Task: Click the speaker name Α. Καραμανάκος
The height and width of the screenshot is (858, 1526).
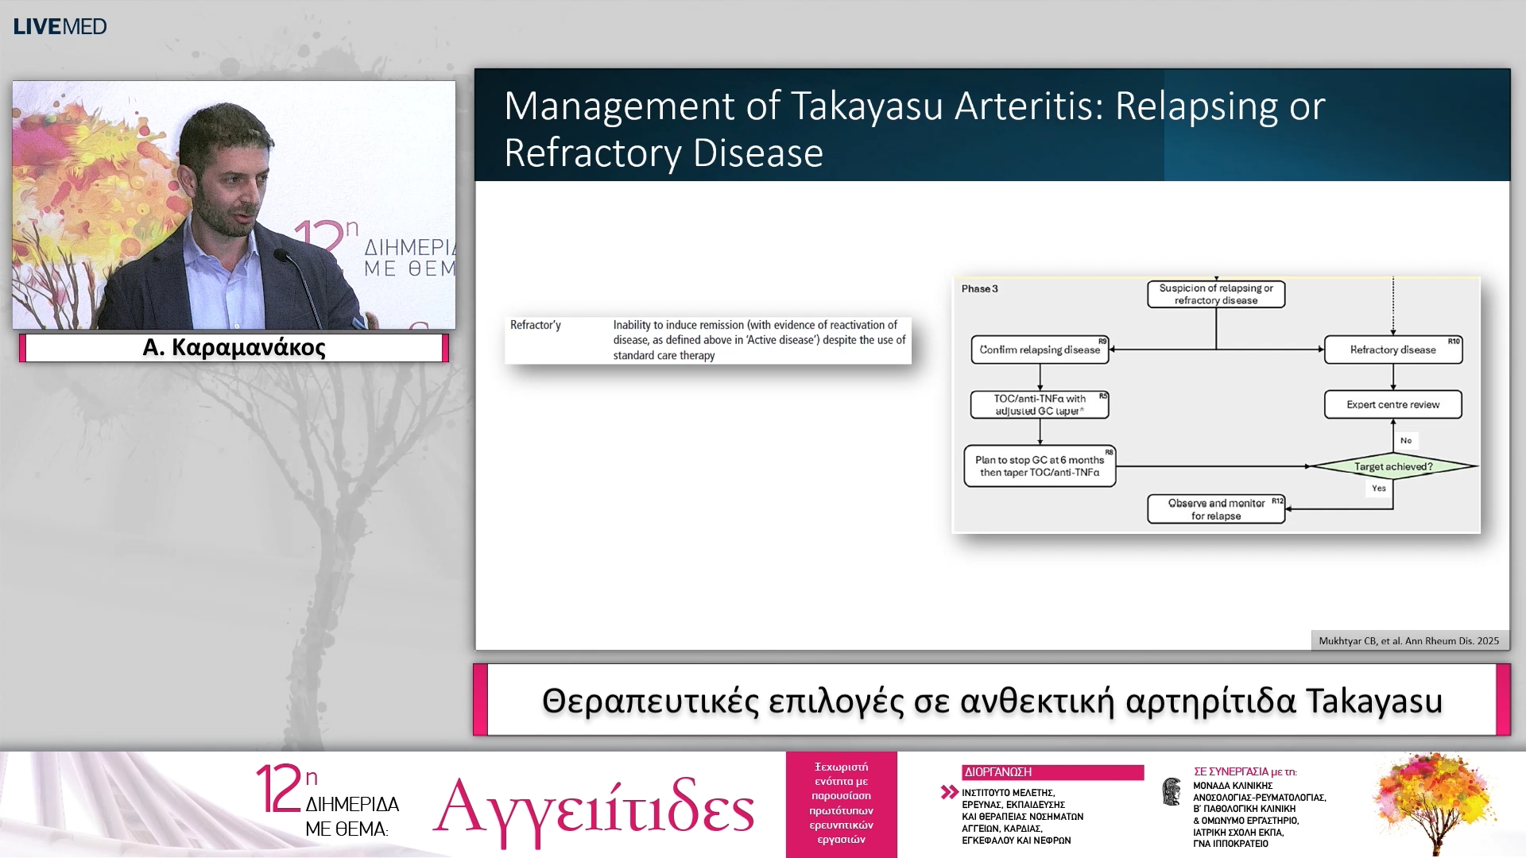Action: click(234, 348)
